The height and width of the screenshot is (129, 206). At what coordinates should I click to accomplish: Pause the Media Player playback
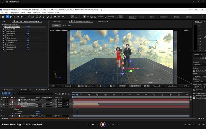click(x=103, y=124)
